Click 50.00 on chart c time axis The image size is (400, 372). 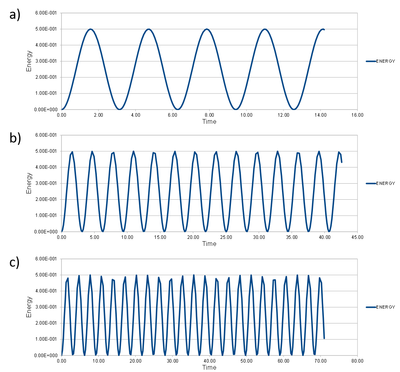coord(246,361)
